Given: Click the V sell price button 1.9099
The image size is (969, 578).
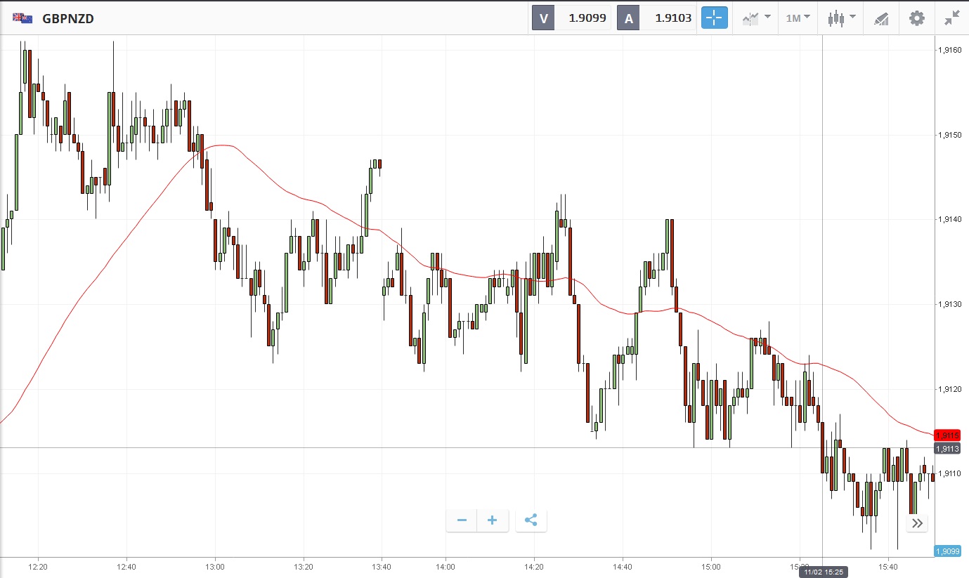Looking at the screenshot, I should [572, 18].
